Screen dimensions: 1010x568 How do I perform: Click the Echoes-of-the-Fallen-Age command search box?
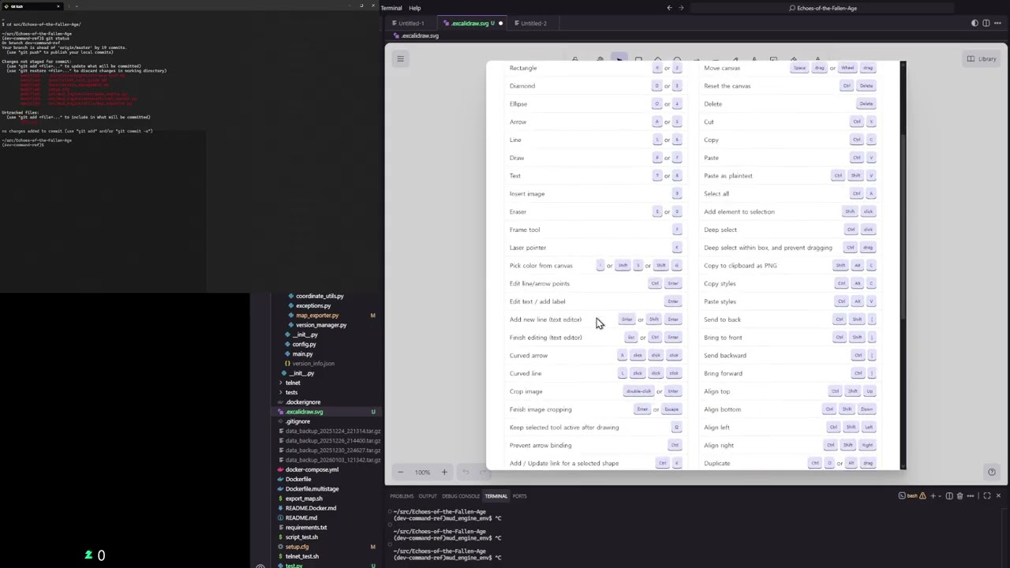click(823, 8)
